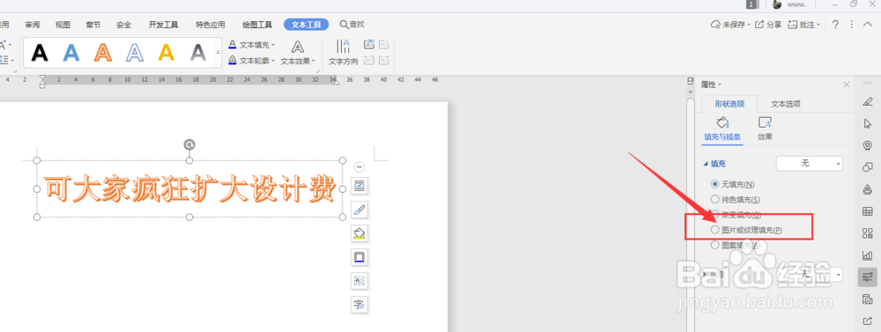881x332 pixels.
Task: Click the 字 text effects floating icon
Action: tap(359, 305)
